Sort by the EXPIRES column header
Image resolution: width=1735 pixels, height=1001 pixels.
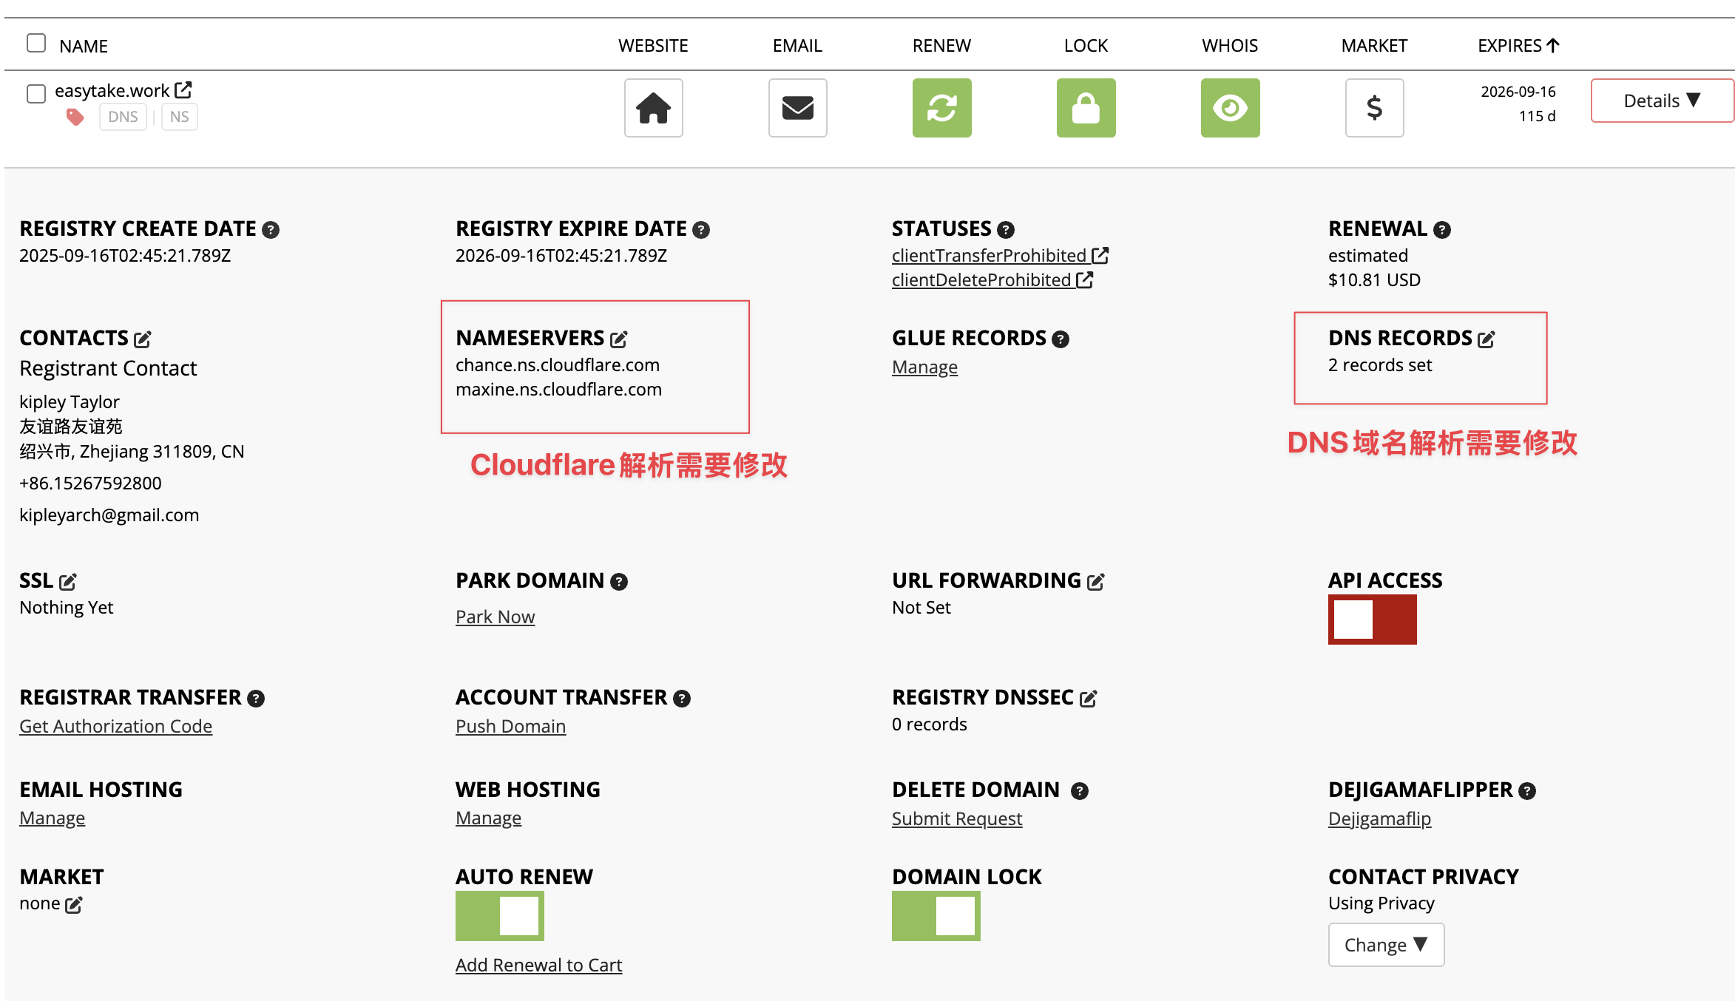1518,46
